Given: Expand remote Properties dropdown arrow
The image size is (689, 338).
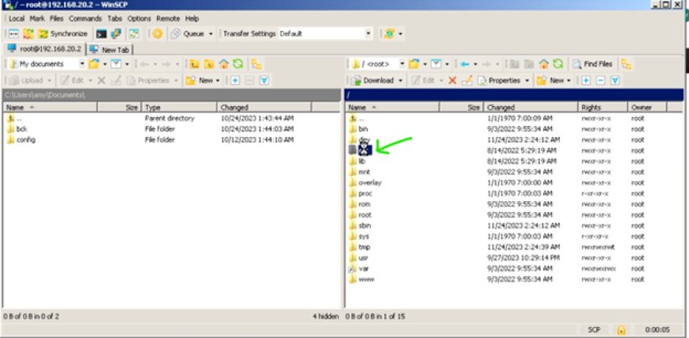Looking at the screenshot, I should (x=527, y=80).
